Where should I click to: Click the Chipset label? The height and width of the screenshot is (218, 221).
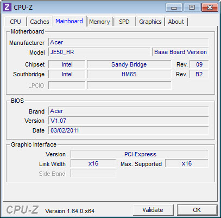[35, 64]
